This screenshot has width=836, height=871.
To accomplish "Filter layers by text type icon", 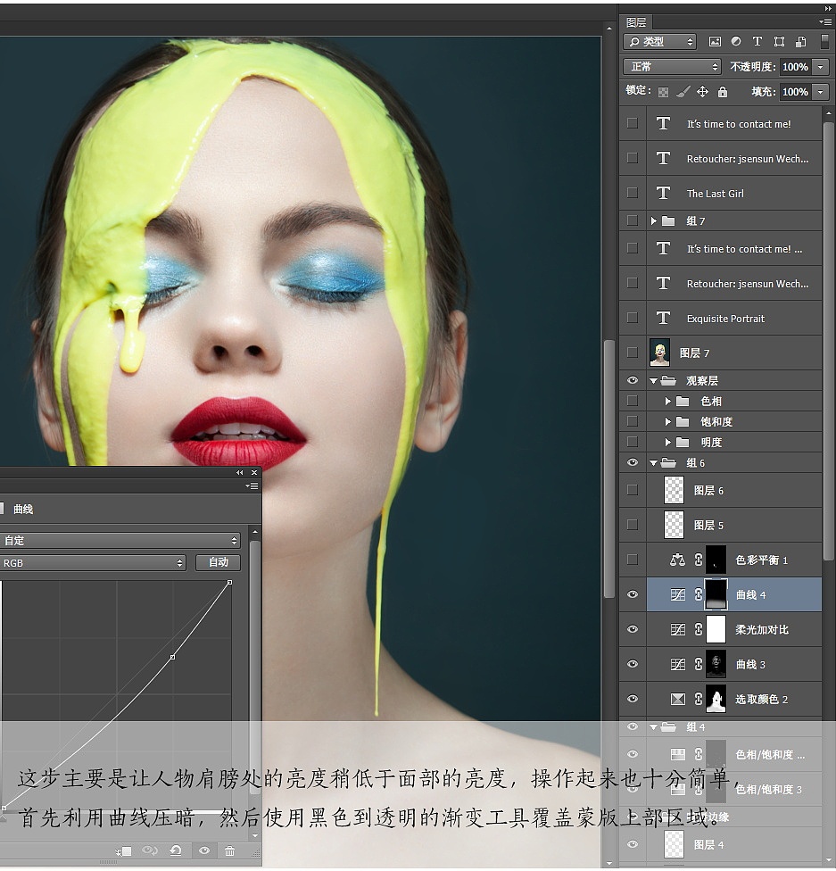I will 757,42.
